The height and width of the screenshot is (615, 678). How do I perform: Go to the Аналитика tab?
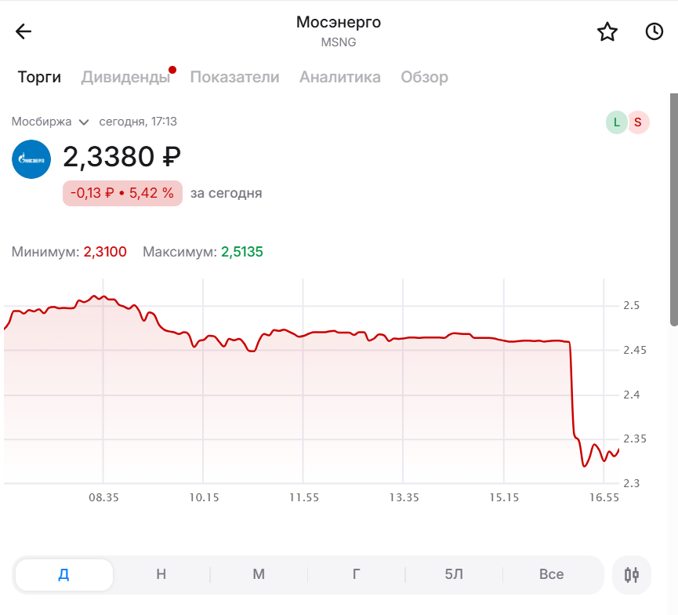[340, 77]
